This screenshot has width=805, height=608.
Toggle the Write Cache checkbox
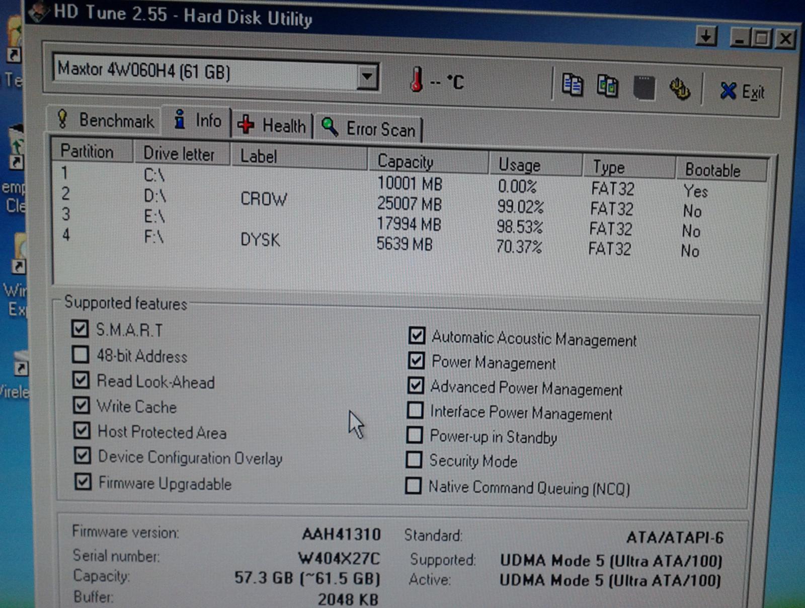pyautogui.click(x=82, y=405)
